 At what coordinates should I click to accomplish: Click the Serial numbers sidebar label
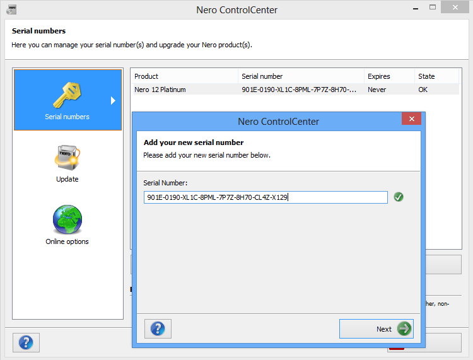pyautogui.click(x=67, y=117)
